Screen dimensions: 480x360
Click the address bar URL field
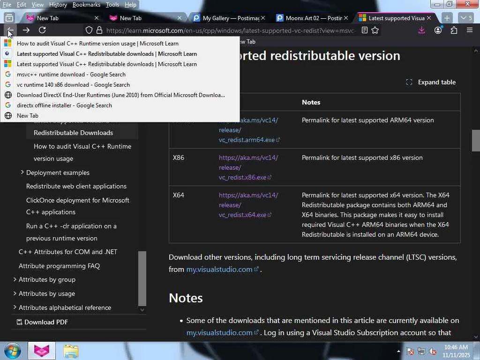click(x=230, y=30)
